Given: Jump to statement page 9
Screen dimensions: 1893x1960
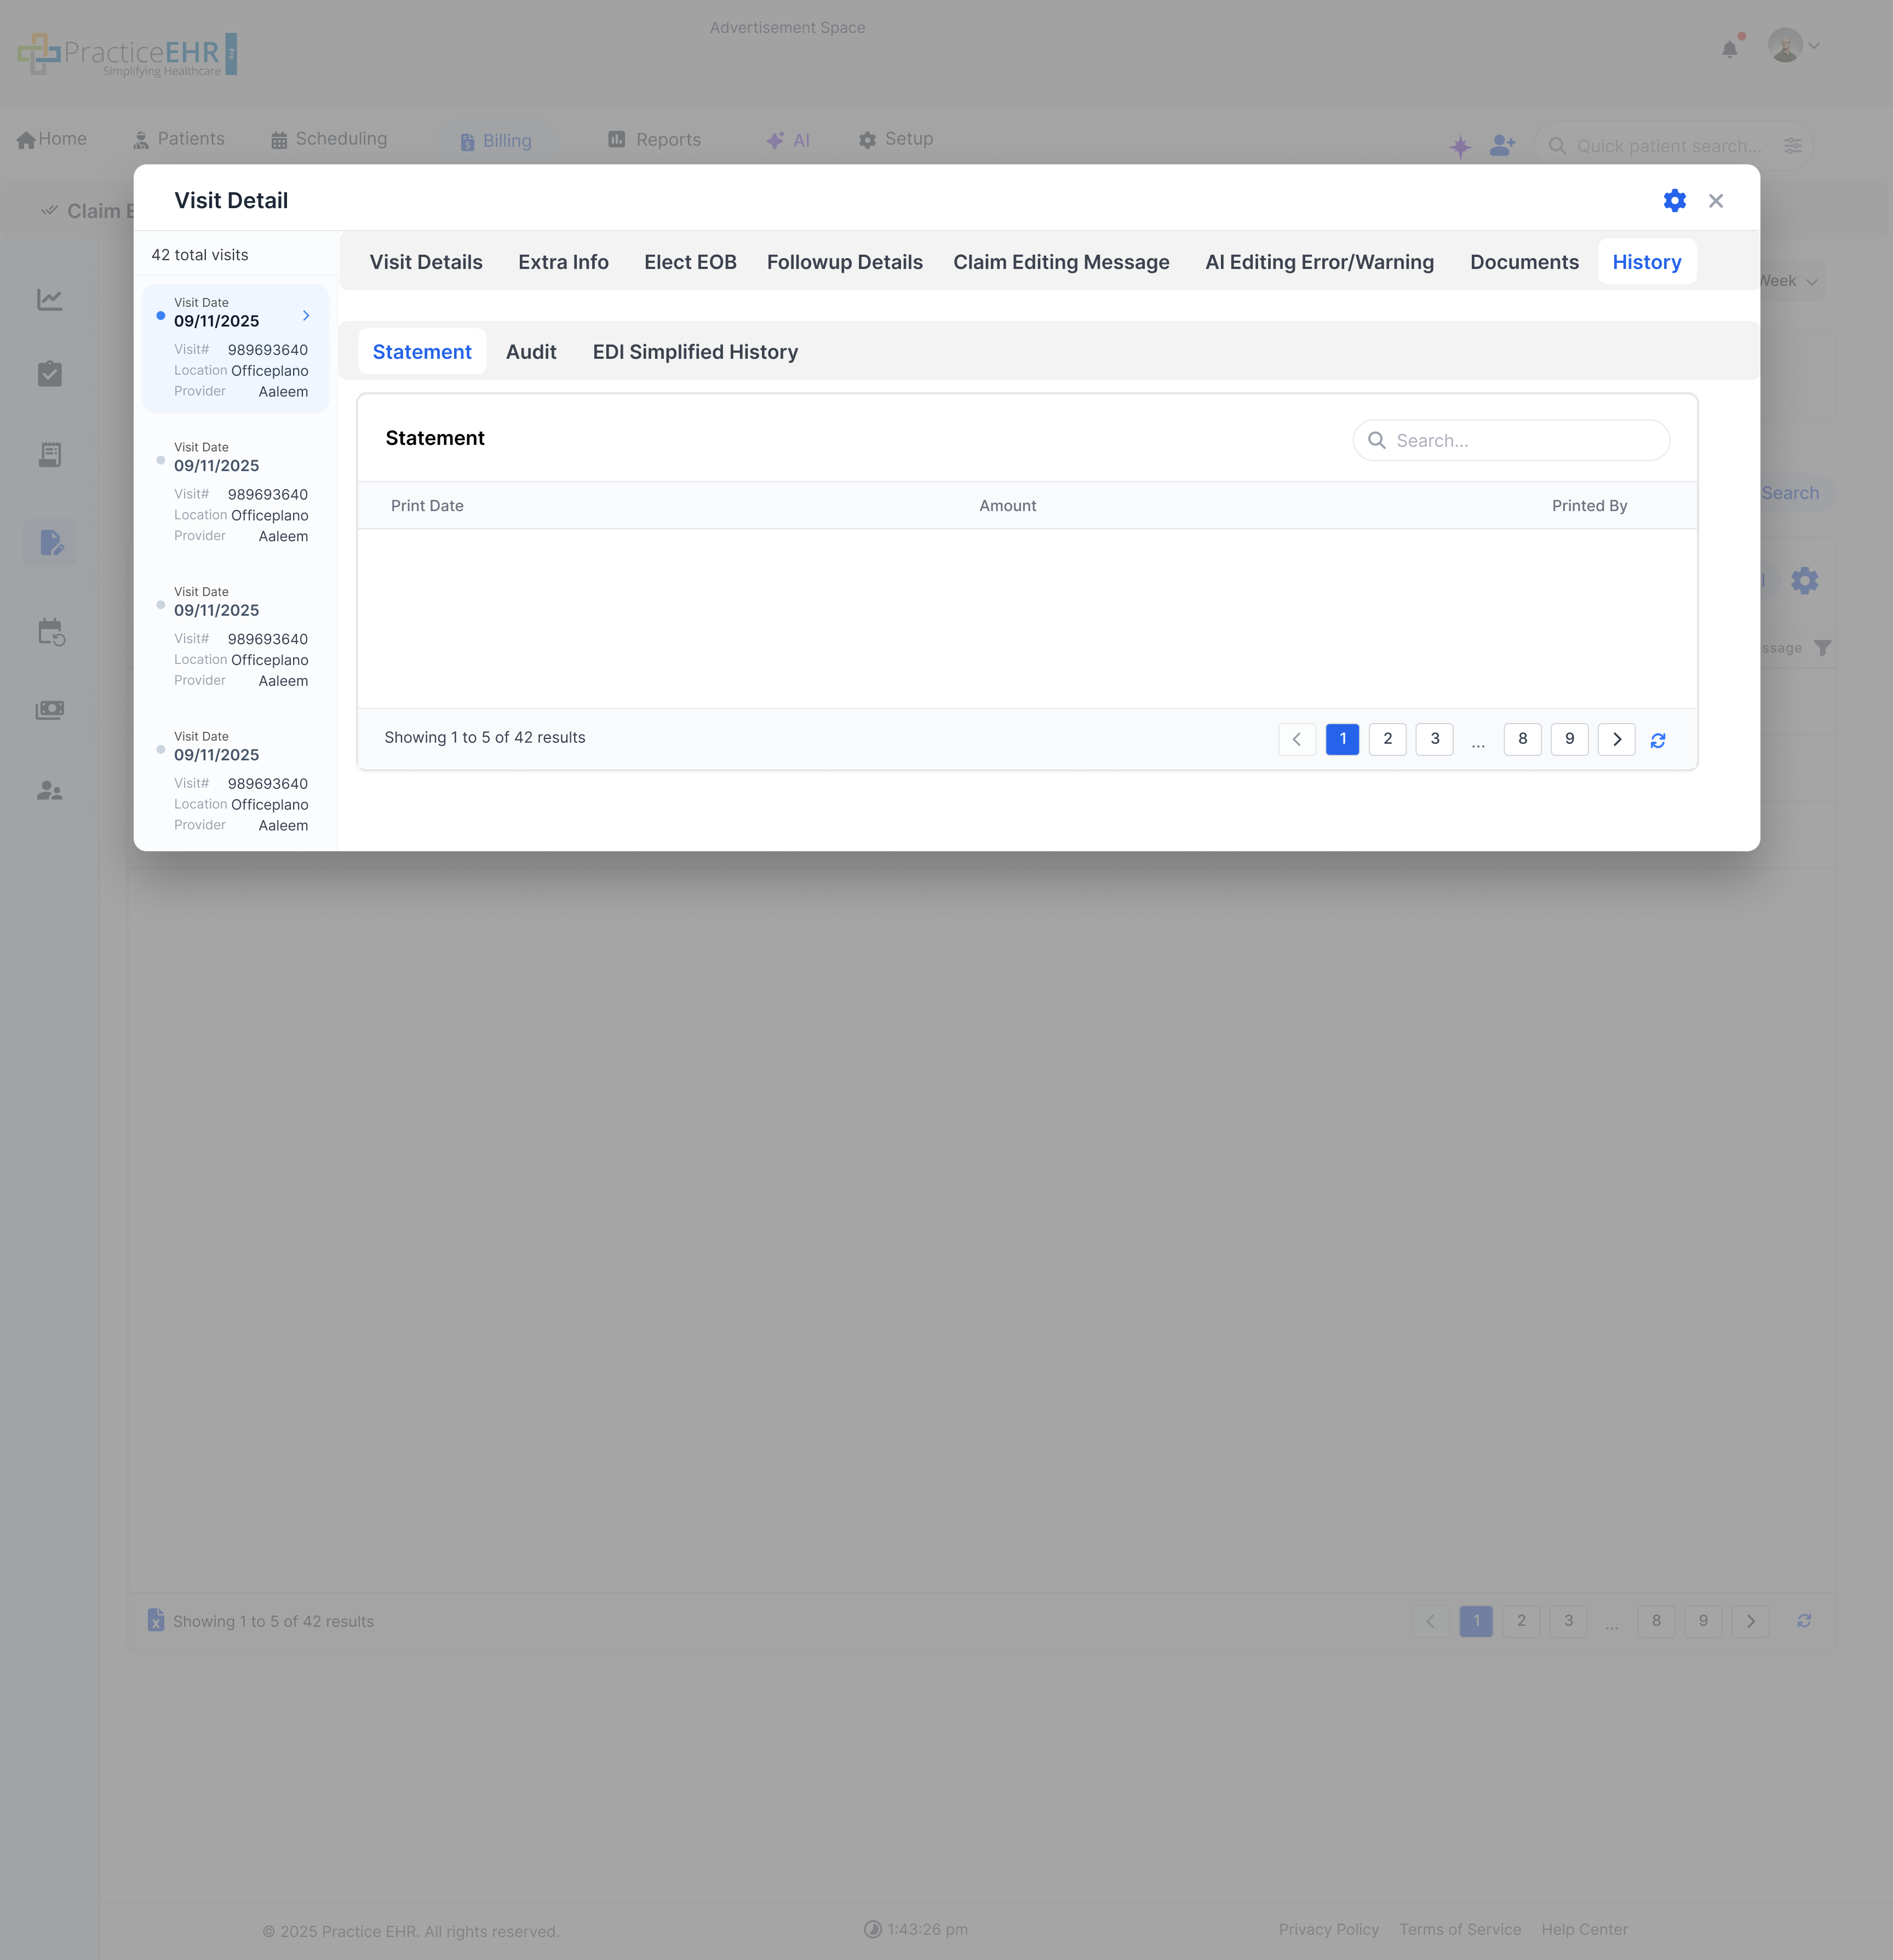Looking at the screenshot, I should click(1569, 739).
